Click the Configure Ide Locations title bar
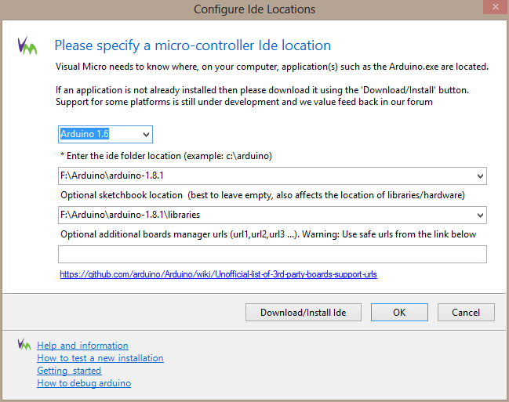 [254, 9]
